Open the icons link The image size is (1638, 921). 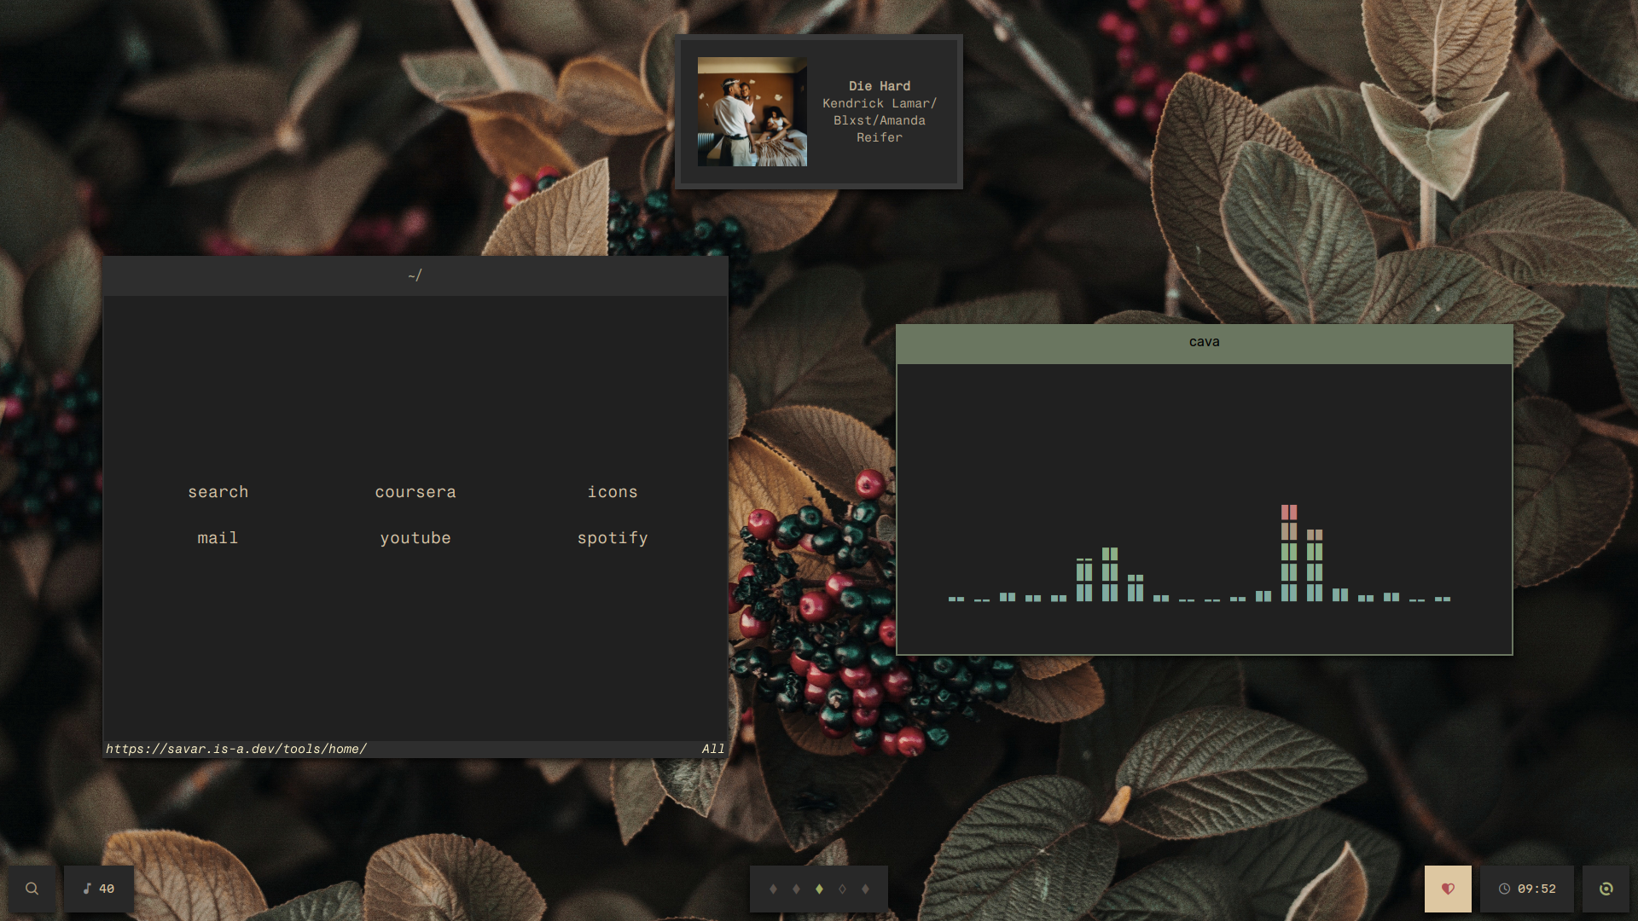pos(613,492)
